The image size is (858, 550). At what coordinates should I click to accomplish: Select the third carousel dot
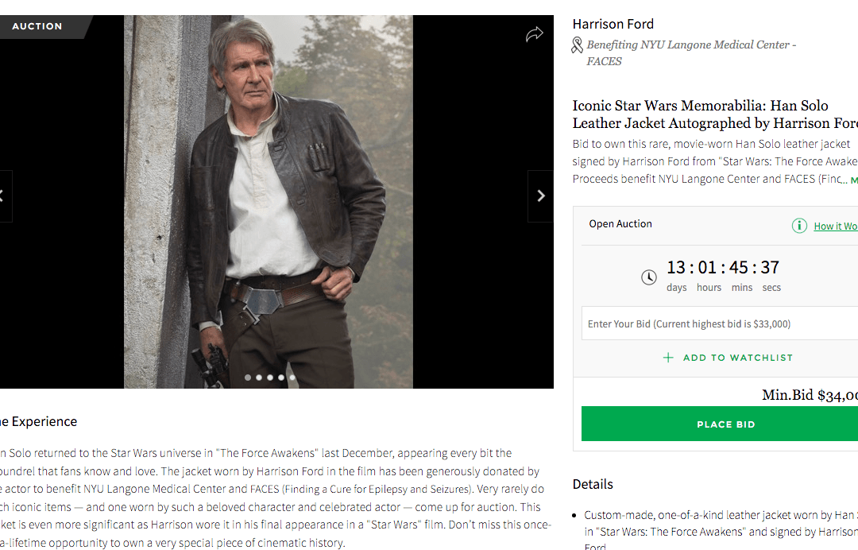pos(269,378)
